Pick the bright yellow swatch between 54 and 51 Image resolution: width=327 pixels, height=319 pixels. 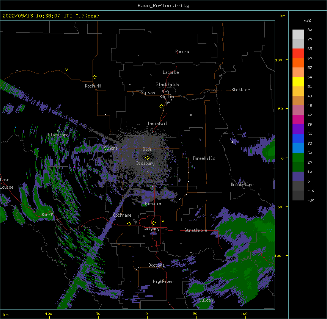[x=298, y=81]
